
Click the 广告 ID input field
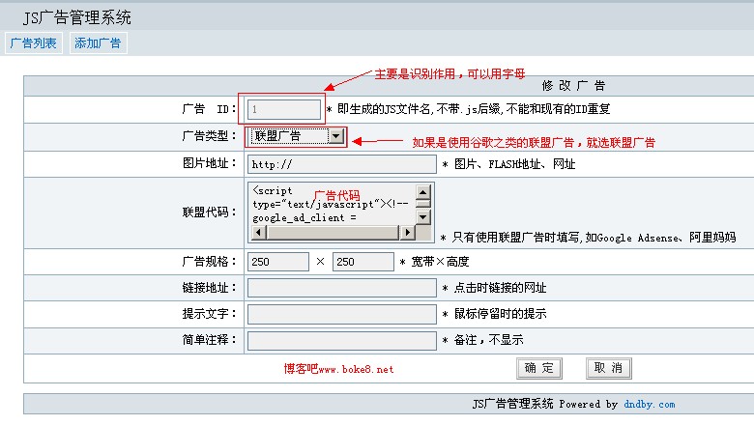point(284,109)
